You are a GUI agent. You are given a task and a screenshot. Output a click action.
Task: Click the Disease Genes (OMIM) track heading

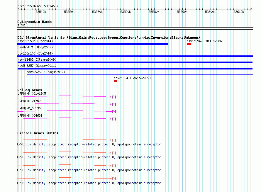pos(38,133)
